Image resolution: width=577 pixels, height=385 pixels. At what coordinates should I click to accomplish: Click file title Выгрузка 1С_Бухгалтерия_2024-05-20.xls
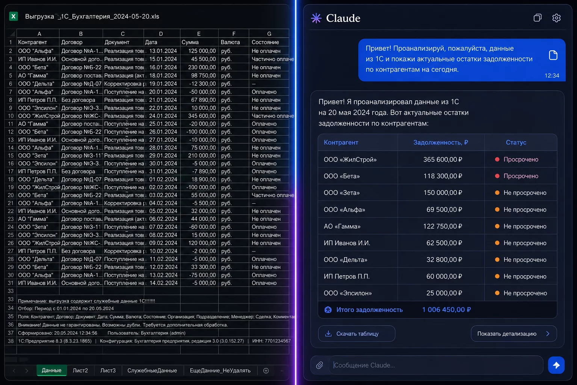(92, 17)
